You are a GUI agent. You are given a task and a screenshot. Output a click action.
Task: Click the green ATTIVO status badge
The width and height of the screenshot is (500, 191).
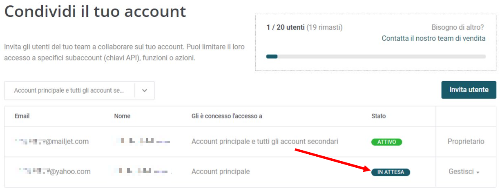tap(386, 142)
